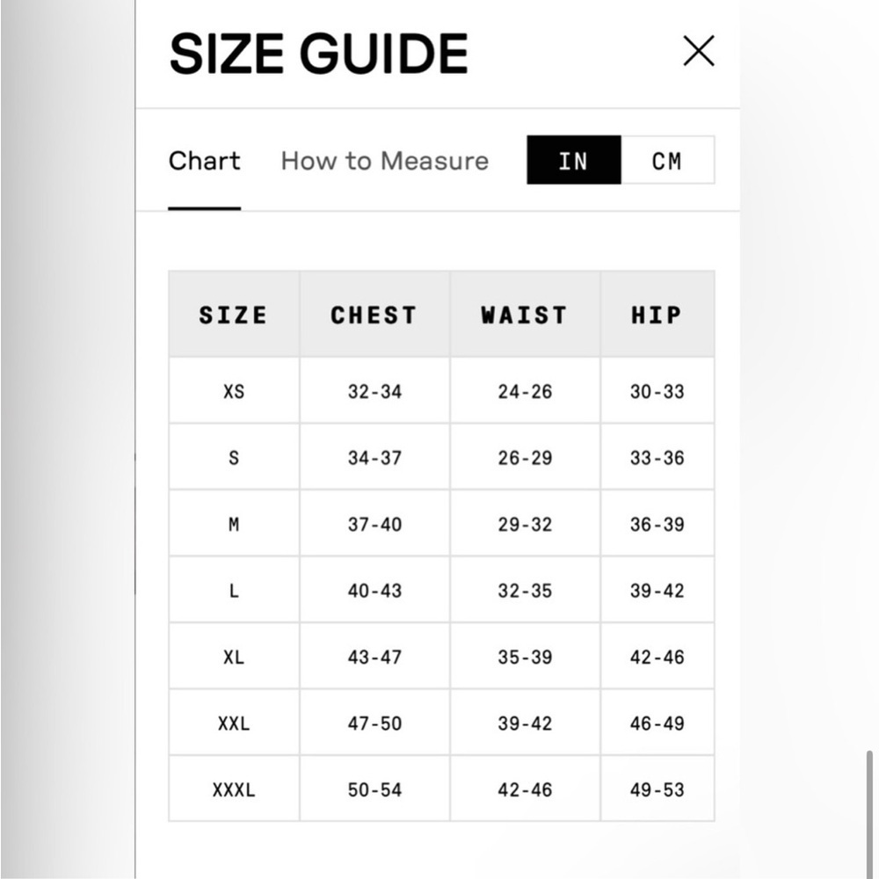
Task: Click waist value 32-35 for L
Action: tap(525, 591)
